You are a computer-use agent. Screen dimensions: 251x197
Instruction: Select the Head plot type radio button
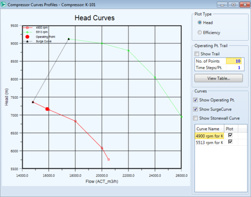199,23
